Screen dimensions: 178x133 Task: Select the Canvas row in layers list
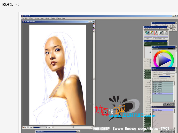tap(163, 94)
